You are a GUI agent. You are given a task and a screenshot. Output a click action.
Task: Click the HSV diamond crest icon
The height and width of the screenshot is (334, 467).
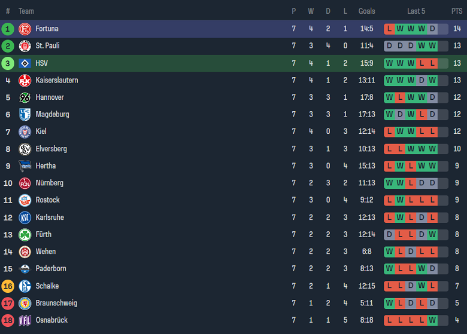(x=25, y=63)
